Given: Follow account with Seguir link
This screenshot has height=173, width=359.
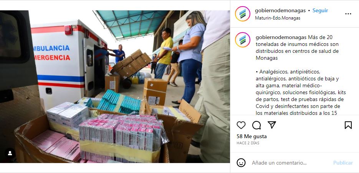Looking at the screenshot, I should (x=320, y=10).
